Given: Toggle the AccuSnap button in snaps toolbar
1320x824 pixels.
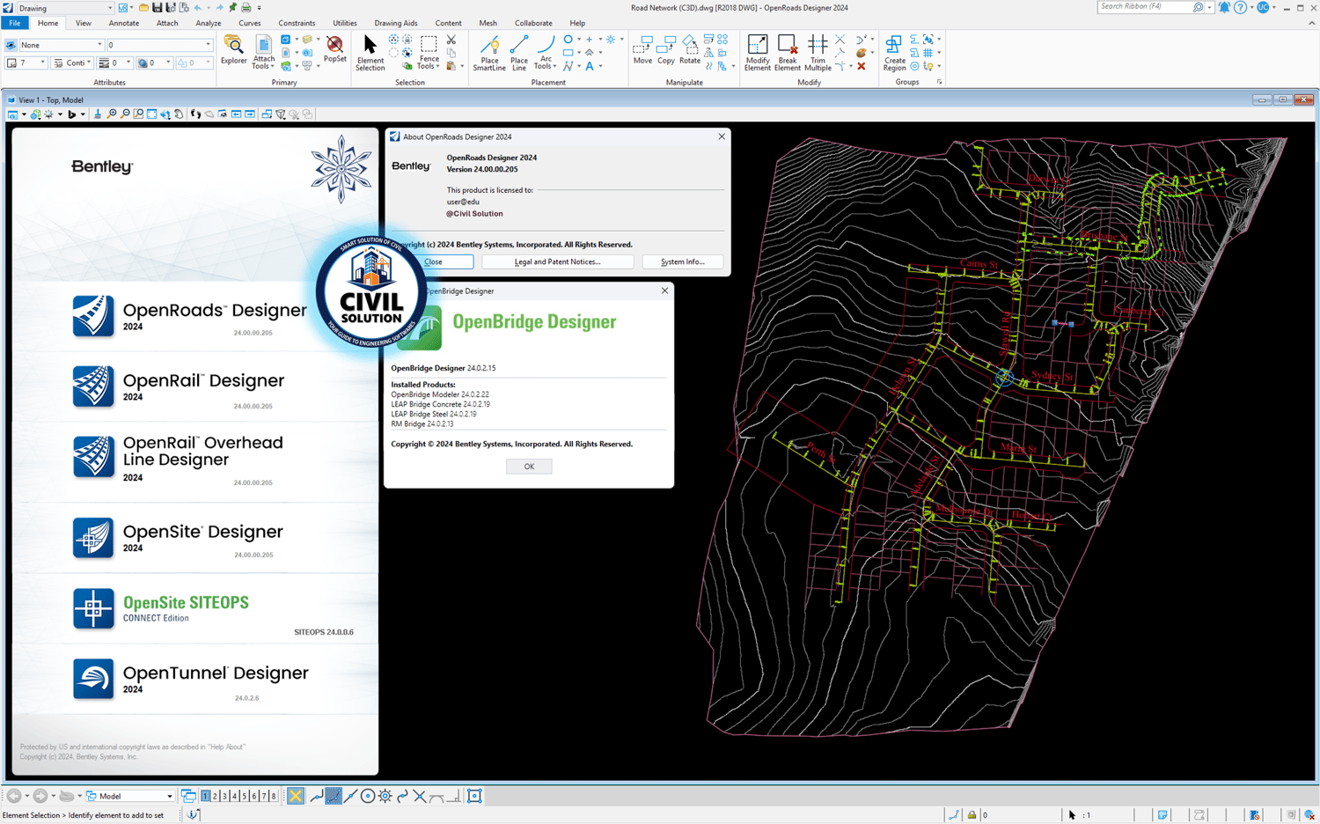Looking at the screenshot, I should coord(296,796).
